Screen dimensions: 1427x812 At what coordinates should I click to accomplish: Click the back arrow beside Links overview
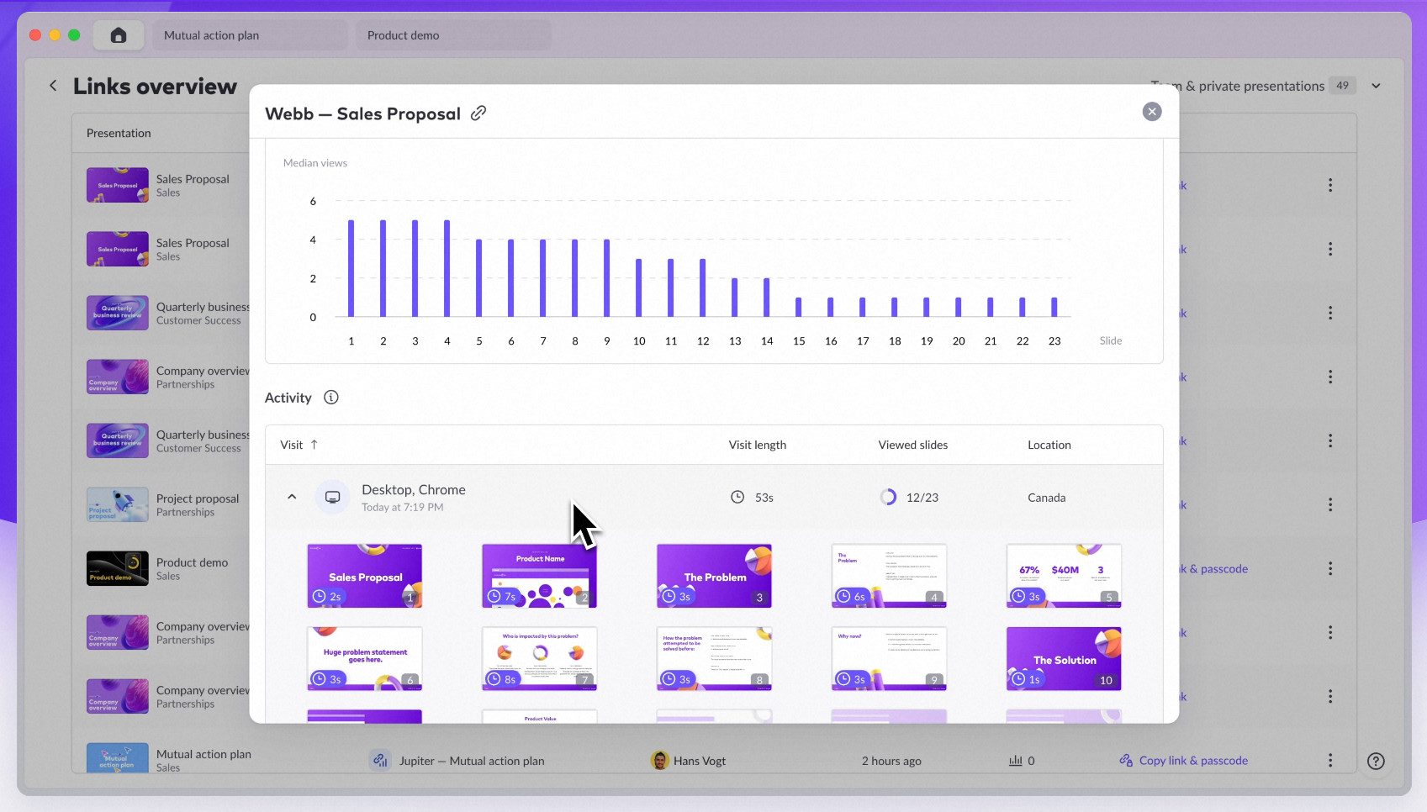pyautogui.click(x=53, y=86)
